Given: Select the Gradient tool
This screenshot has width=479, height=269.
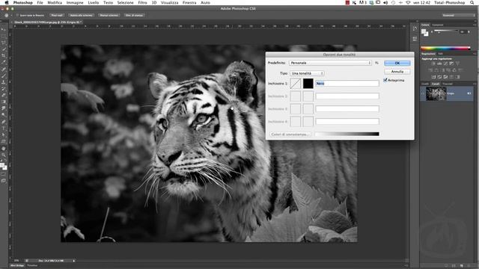Looking at the screenshot, I should (x=4, y=102).
